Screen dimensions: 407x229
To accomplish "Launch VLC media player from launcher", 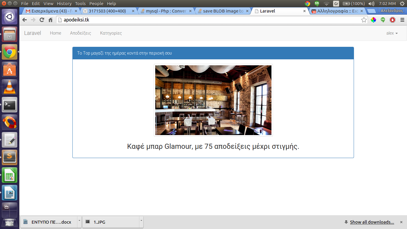I will 10,87.
